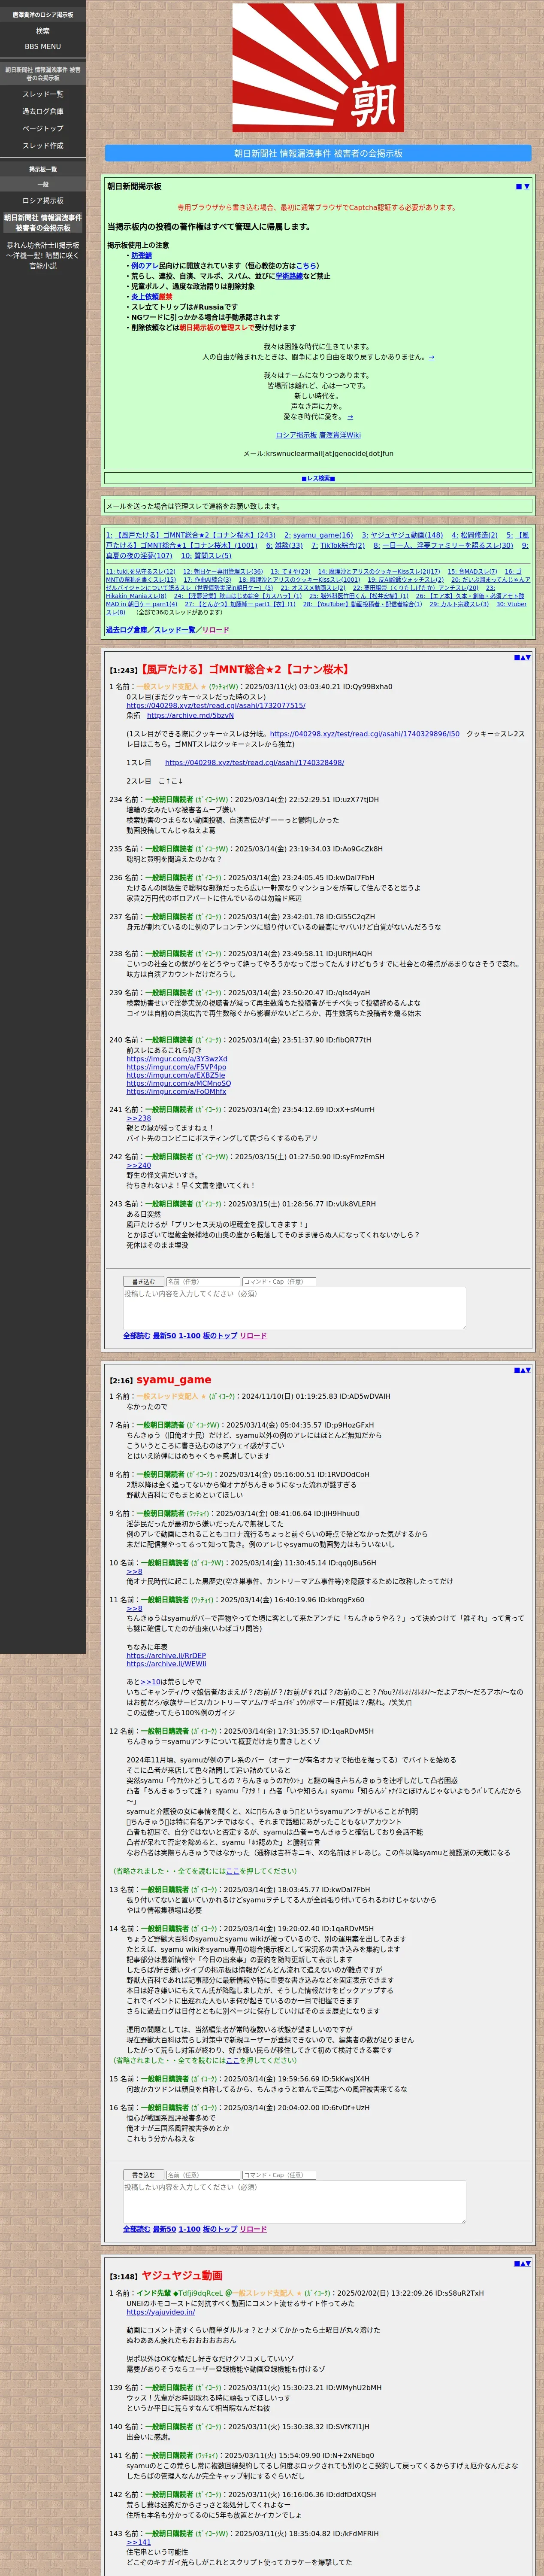Open the archive.md/5bzvN link in post 1
The image size is (544, 2576).
(x=190, y=715)
